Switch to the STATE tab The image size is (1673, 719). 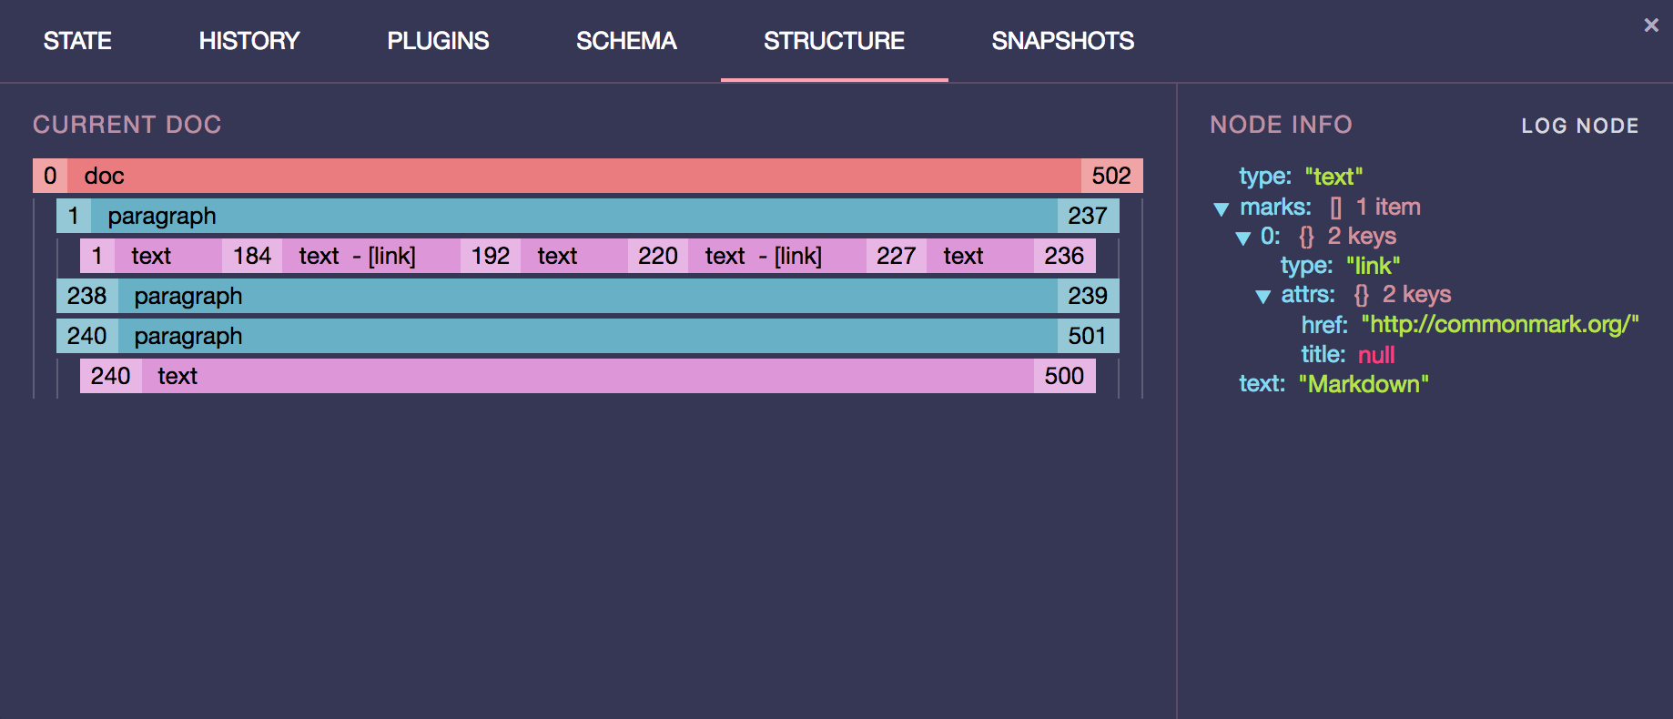pos(77,41)
